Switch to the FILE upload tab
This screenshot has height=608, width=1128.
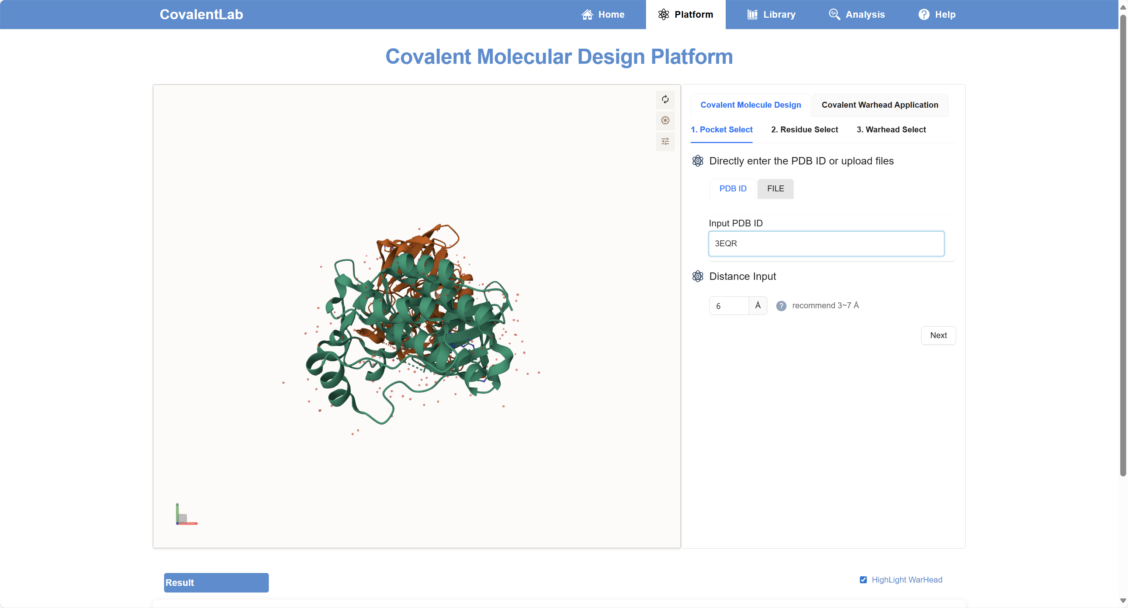(x=775, y=189)
